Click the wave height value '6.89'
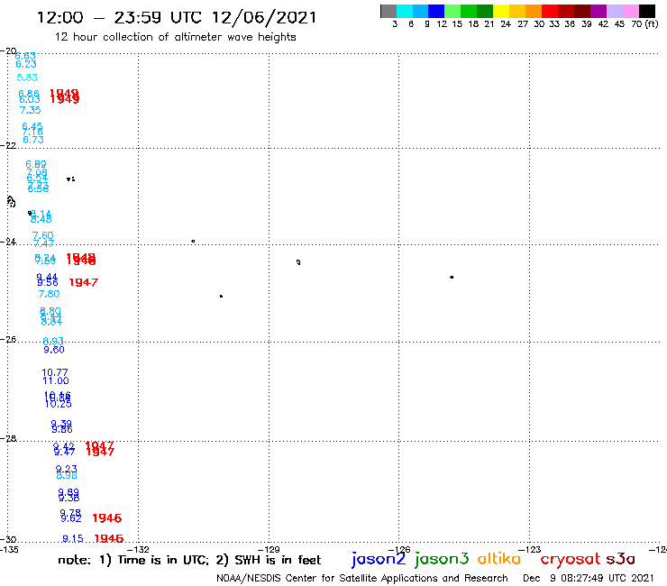The width and height of the screenshot is (667, 586). click(x=36, y=164)
